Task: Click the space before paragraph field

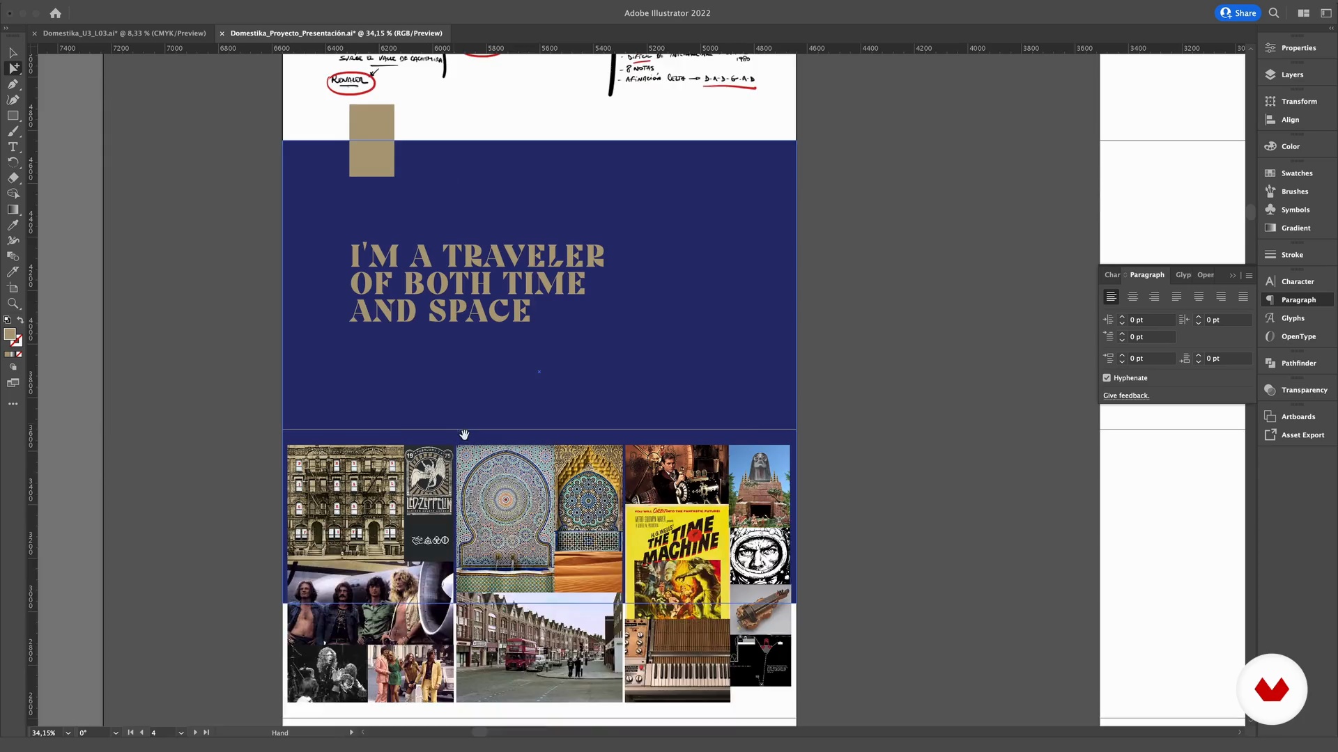Action: tap(1151, 359)
